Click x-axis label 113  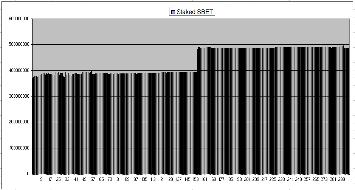(x=153, y=179)
